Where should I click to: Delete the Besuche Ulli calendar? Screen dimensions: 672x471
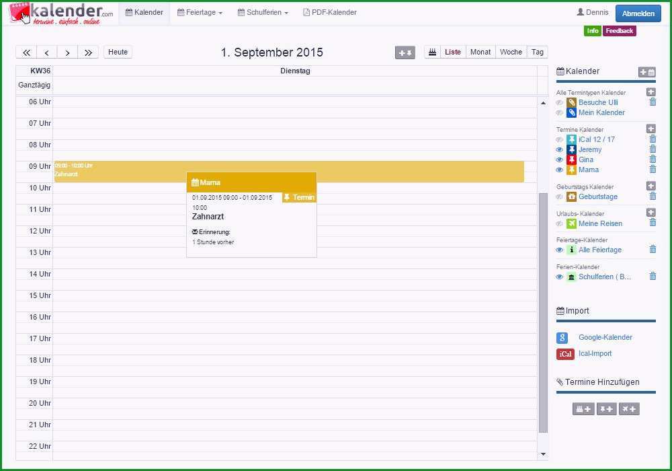pyautogui.click(x=653, y=102)
